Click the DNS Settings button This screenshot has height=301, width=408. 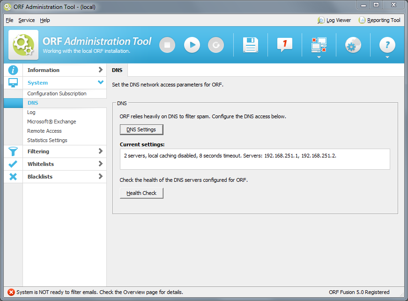(x=141, y=129)
